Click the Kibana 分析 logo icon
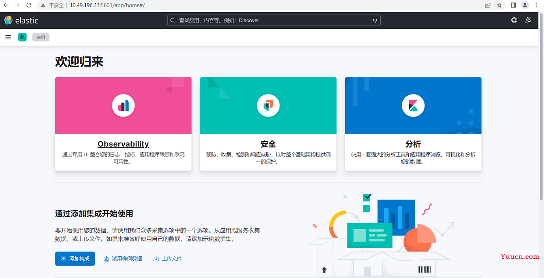Viewport: 544px width, 278px height. click(413, 106)
